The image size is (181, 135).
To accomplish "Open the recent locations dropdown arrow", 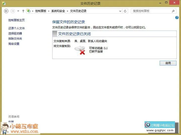I will pyautogui.click(x=18, y=11).
